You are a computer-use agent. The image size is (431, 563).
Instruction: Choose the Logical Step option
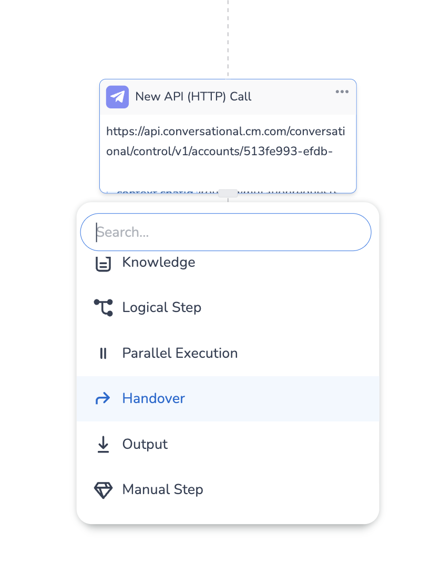(161, 307)
